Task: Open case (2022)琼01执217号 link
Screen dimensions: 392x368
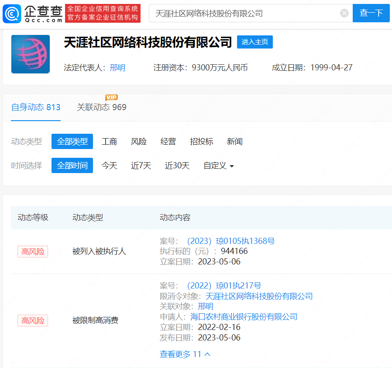Action: (224, 286)
